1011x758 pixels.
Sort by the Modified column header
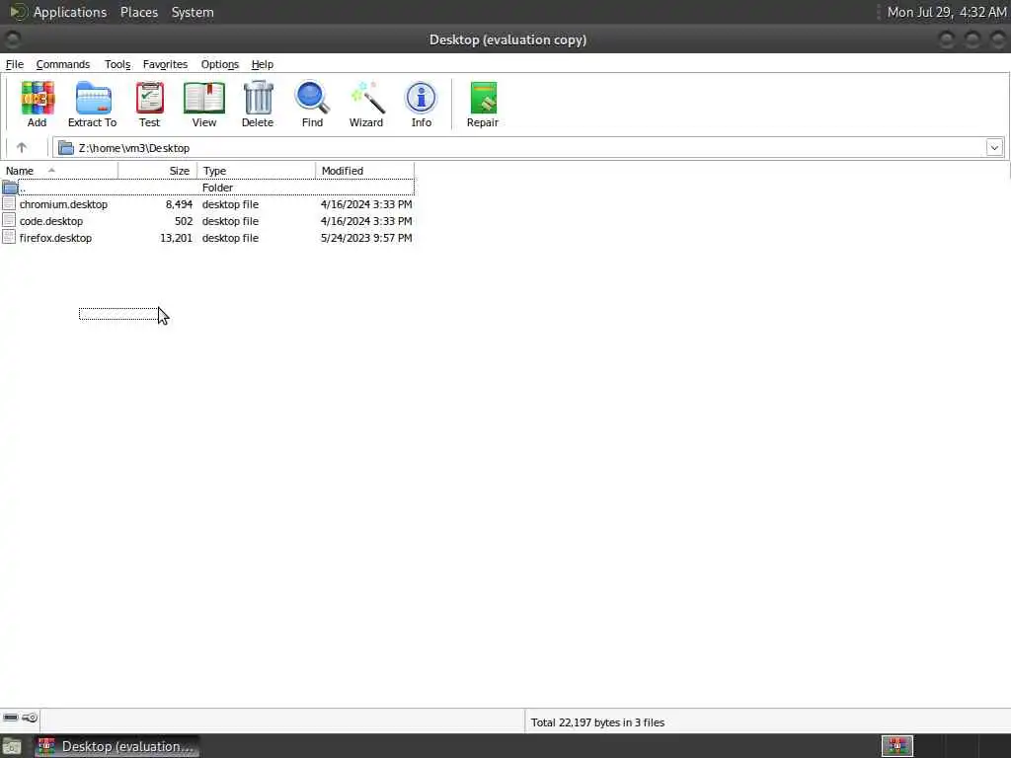(365, 171)
